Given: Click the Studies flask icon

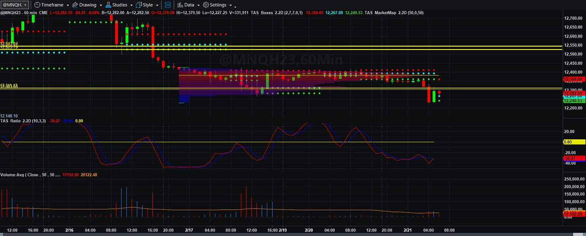Looking at the screenshot, I should click(109, 5).
